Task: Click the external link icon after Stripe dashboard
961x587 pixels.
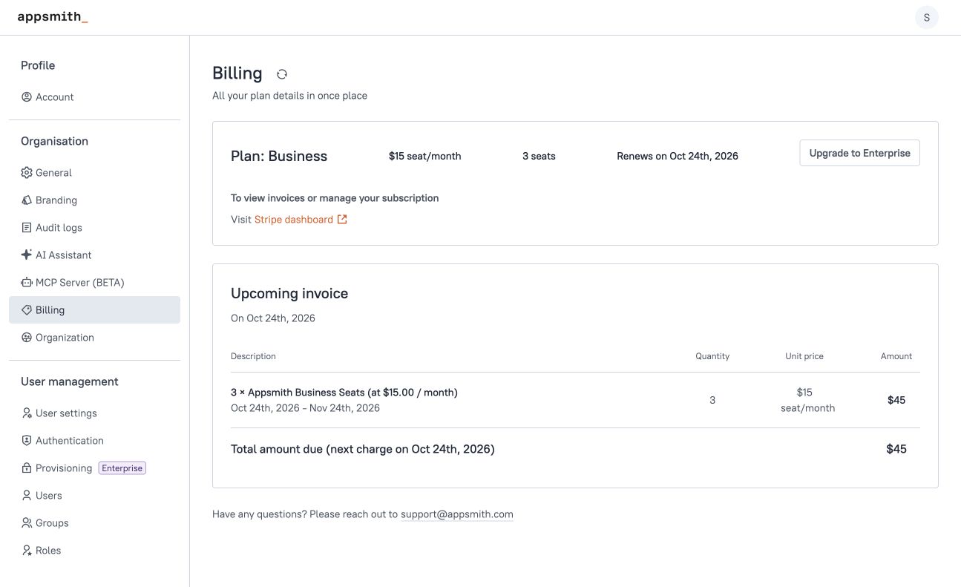Action: click(x=342, y=220)
